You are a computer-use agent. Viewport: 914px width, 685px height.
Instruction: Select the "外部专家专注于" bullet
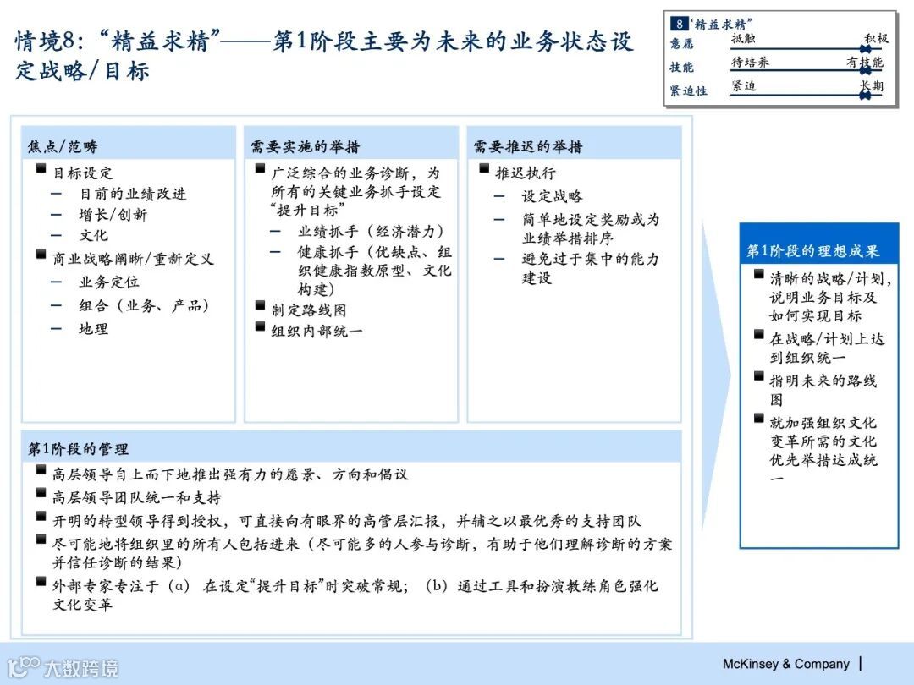pyautogui.click(x=355, y=595)
